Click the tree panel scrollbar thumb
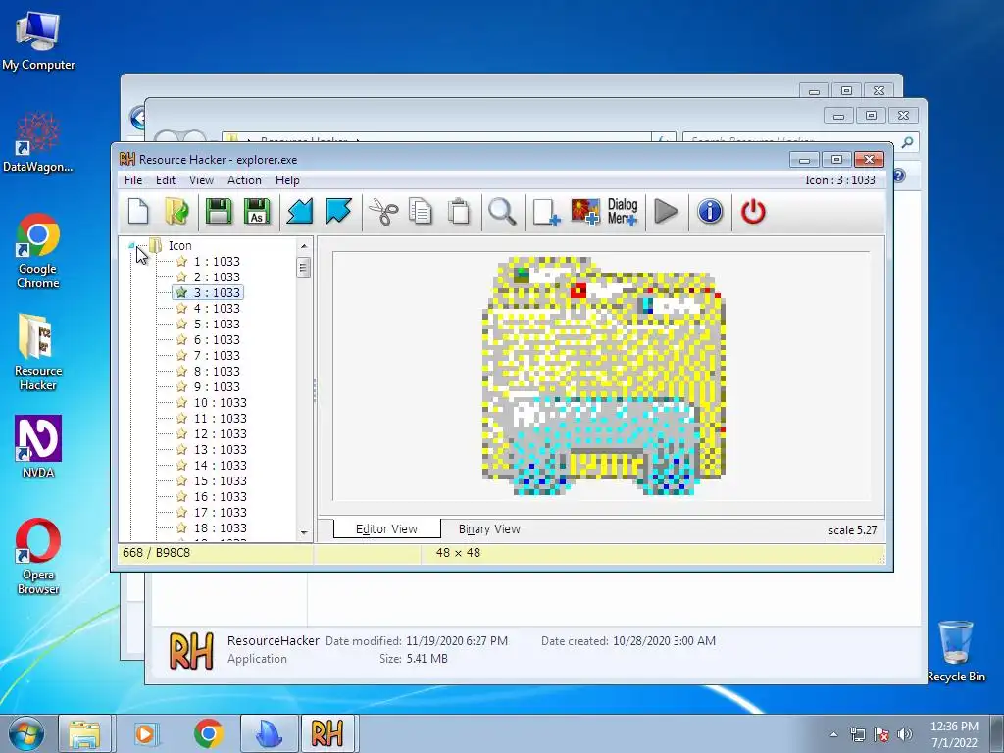Viewport: 1004px width, 753px height. coord(304,267)
